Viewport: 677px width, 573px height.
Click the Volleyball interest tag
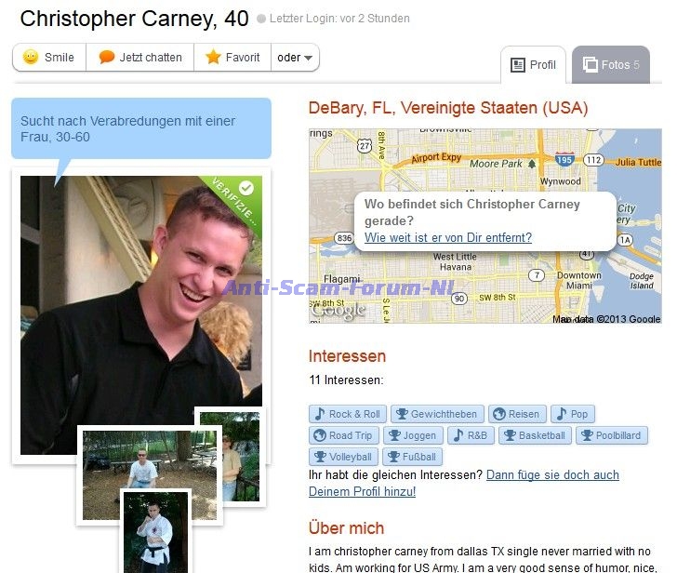click(x=344, y=457)
